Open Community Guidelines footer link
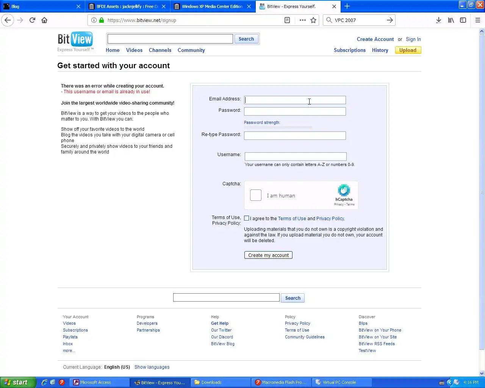This screenshot has width=485, height=388. (x=305, y=337)
